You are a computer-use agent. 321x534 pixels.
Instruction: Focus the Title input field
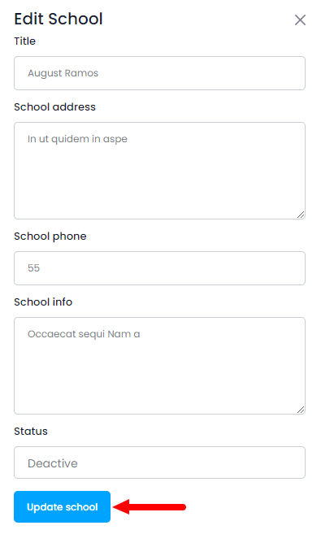point(159,73)
